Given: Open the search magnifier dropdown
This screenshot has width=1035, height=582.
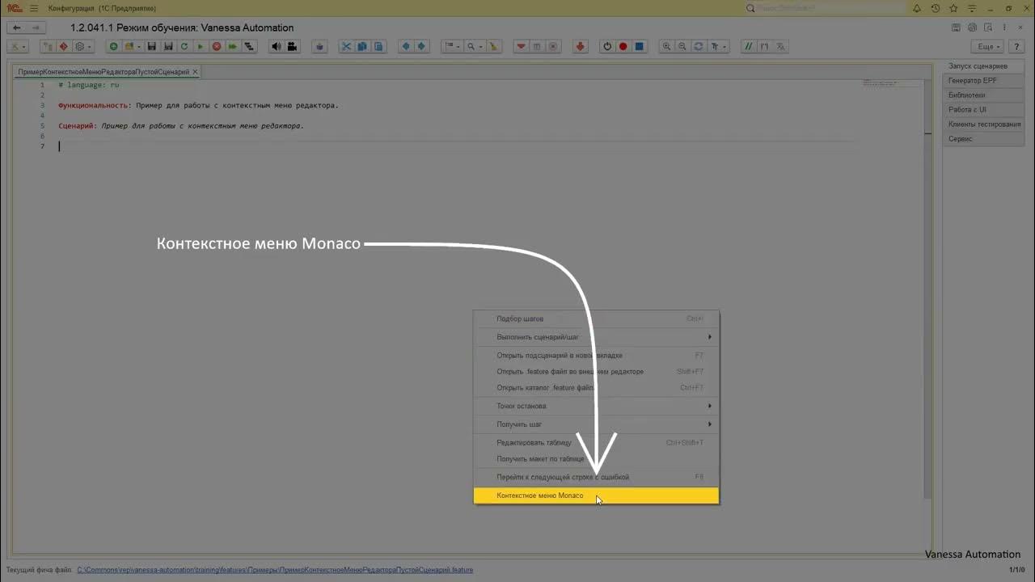Looking at the screenshot, I should coord(474,46).
